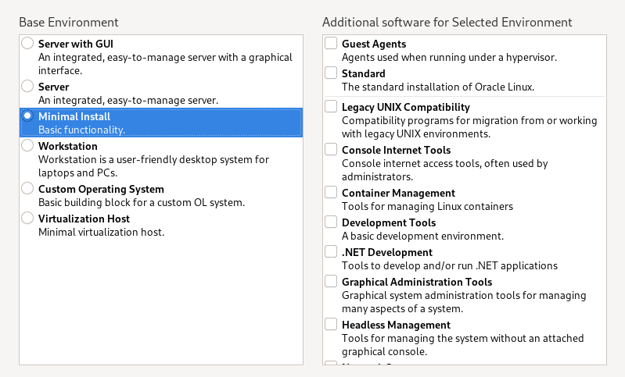Screen dimensions: 625x377
Task: Check the Container Management box
Action: [x=331, y=192]
